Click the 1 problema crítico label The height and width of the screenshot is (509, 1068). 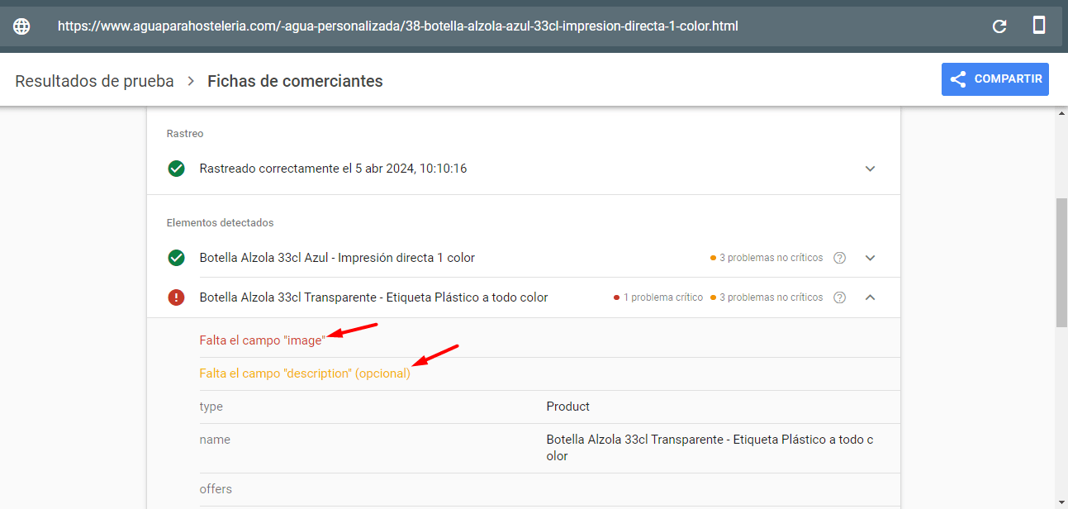658,297
